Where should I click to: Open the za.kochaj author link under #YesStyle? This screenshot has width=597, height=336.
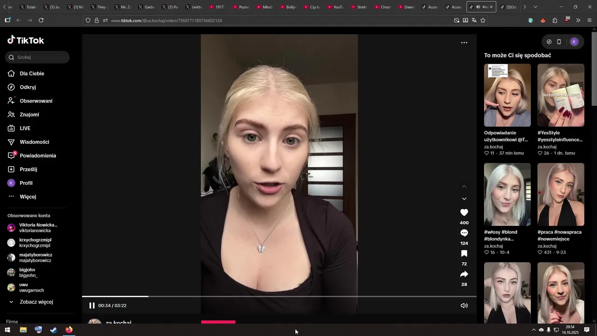pos(547,147)
